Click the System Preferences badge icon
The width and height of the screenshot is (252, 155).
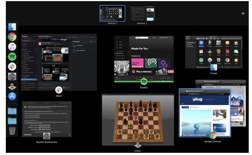(47, 136)
